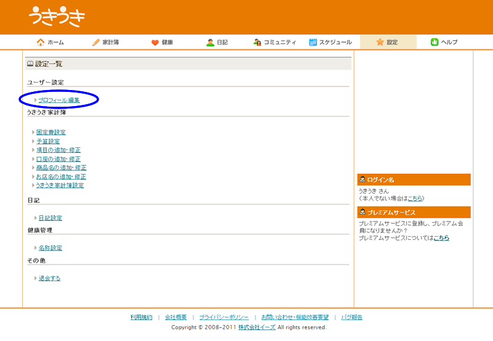493x341 pixels.
Task: Open お問い合わせ・機能改善要望 footer link
Action: pos(295,317)
